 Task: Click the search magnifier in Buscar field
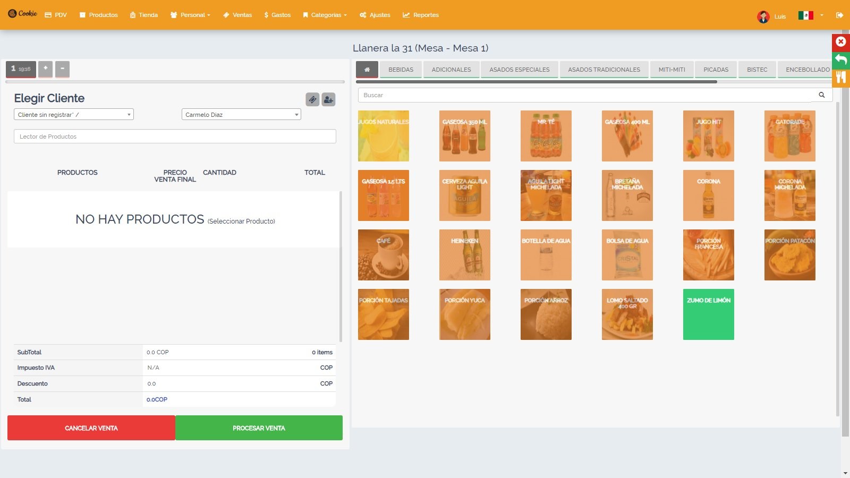coord(821,95)
